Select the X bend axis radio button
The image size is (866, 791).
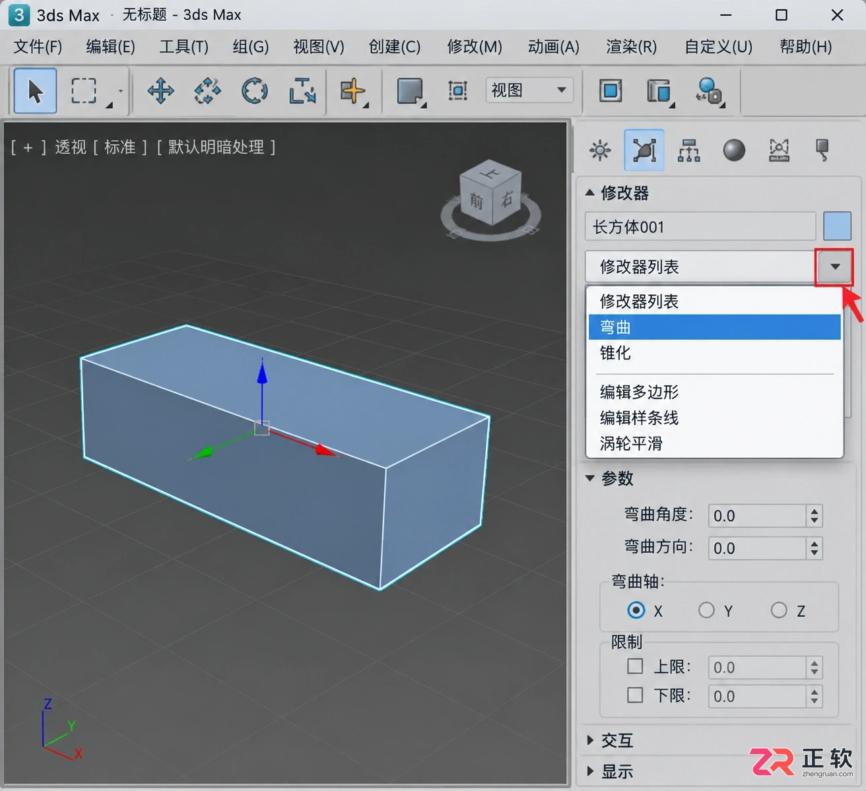click(x=636, y=610)
